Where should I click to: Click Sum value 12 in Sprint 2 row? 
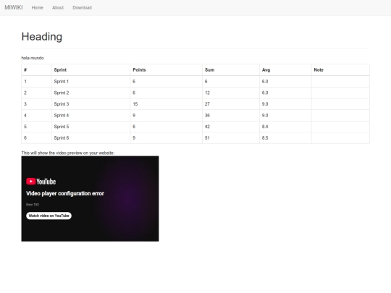[207, 93]
